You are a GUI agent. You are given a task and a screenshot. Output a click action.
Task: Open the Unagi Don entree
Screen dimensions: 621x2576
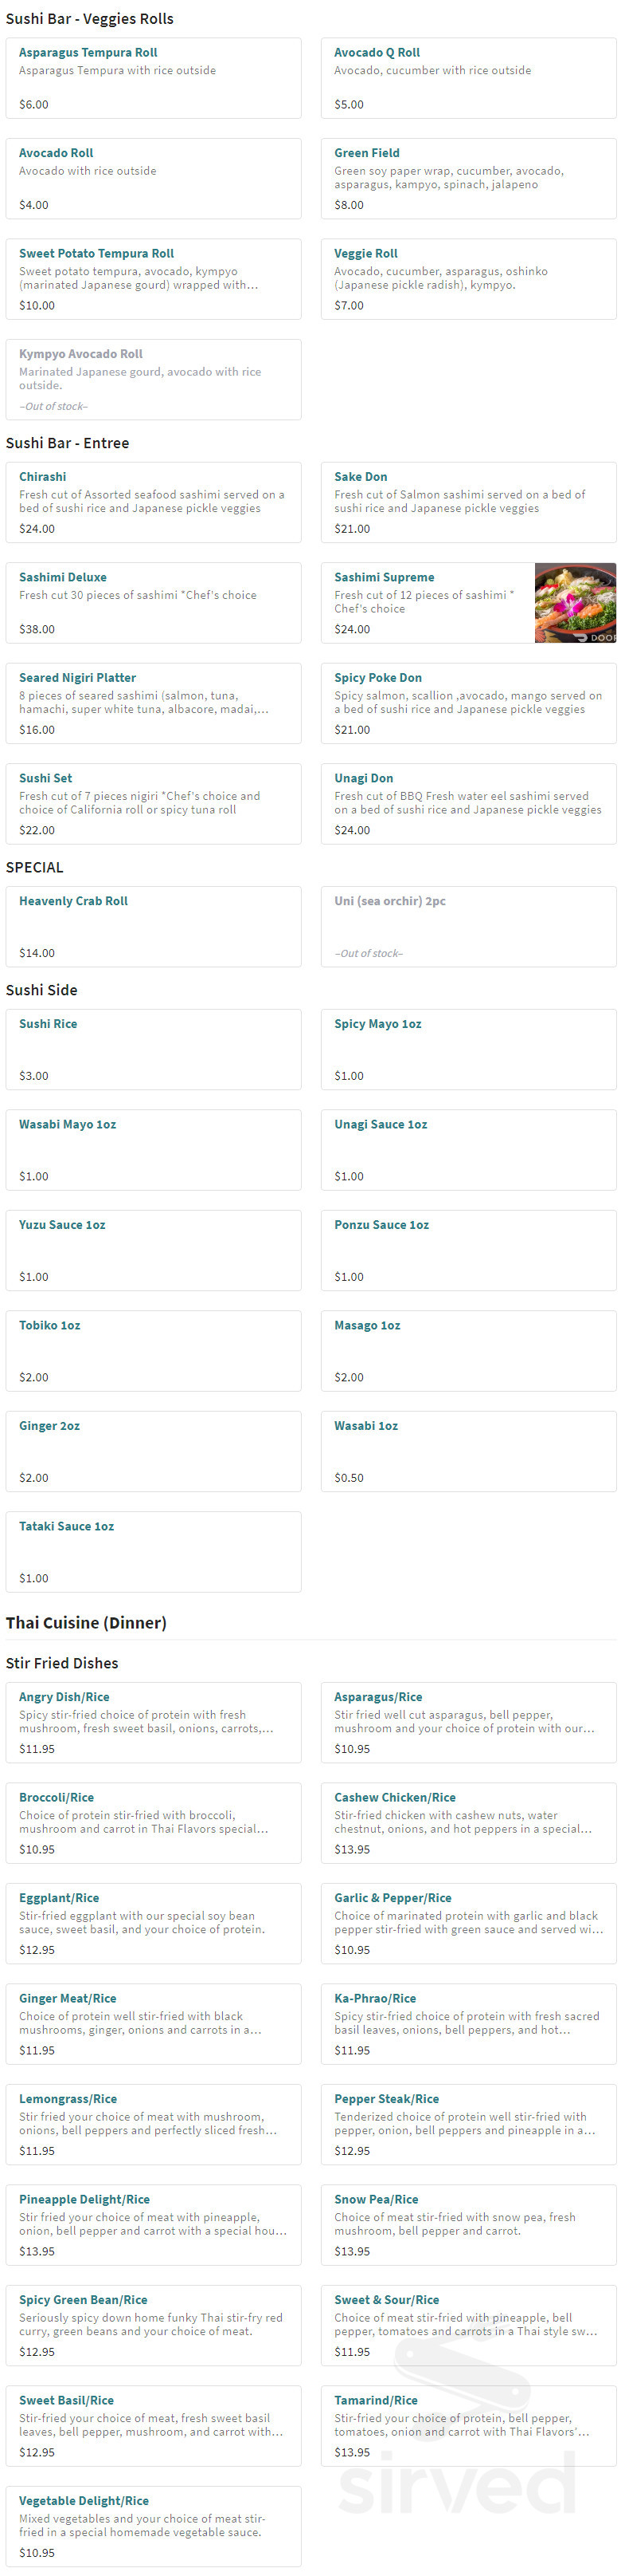point(467,803)
